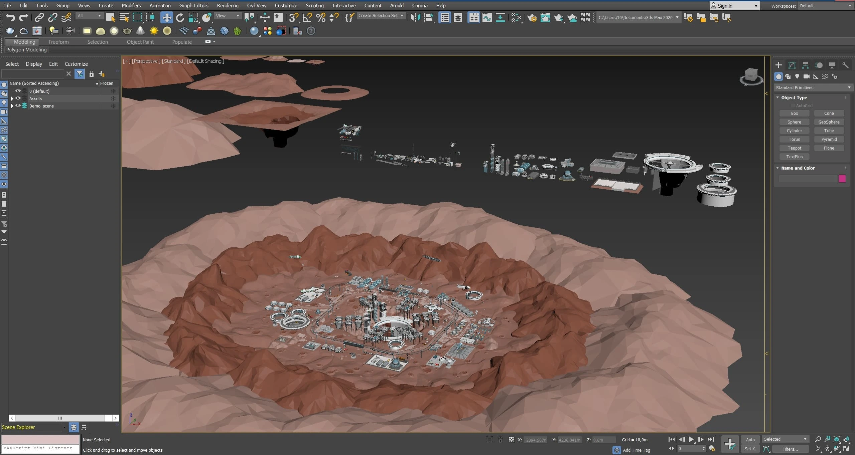Switch to the Freeform ribbon tab
This screenshot has height=455, width=855.
pyautogui.click(x=58, y=42)
